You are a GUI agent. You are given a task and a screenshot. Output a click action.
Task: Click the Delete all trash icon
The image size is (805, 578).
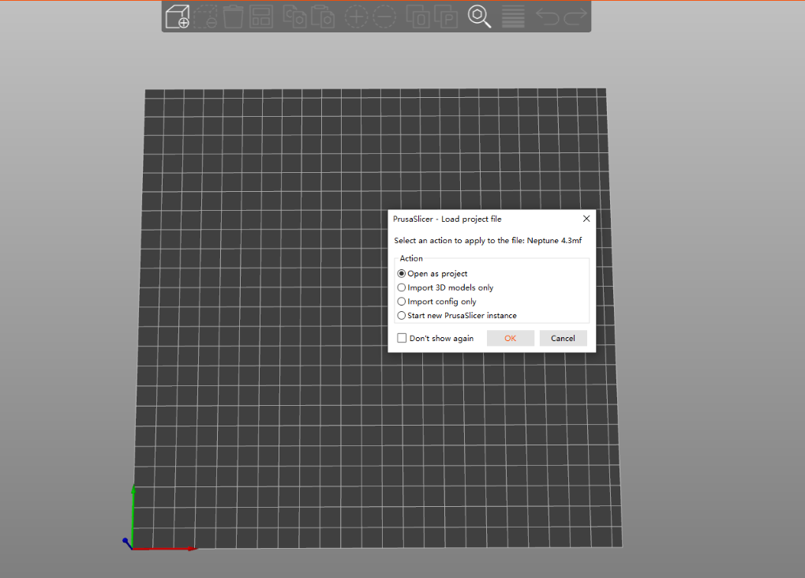(233, 17)
